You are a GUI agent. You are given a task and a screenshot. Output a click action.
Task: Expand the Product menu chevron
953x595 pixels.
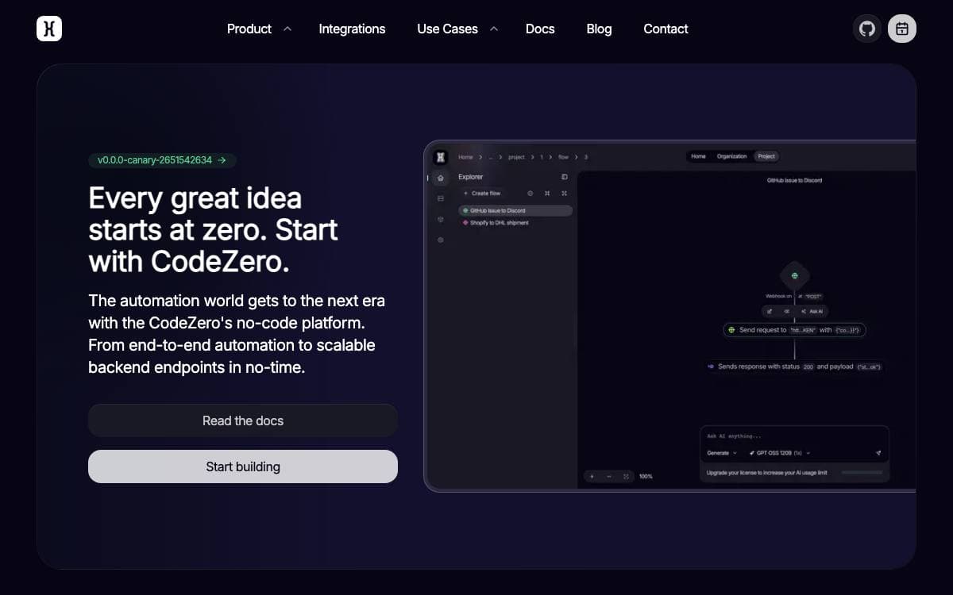pos(287,29)
